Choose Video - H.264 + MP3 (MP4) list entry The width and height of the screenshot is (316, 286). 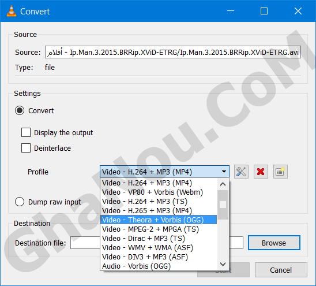pos(159,183)
